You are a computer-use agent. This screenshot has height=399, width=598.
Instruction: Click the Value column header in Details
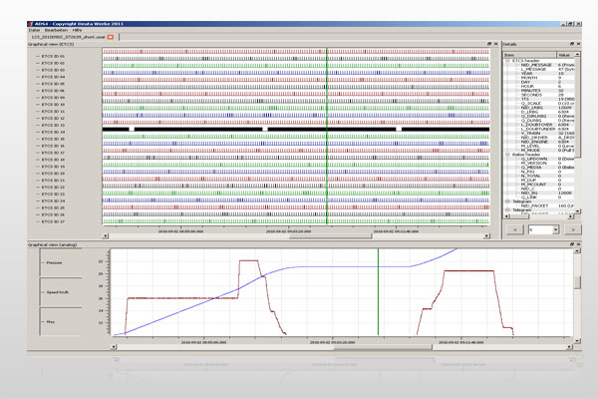click(565, 55)
